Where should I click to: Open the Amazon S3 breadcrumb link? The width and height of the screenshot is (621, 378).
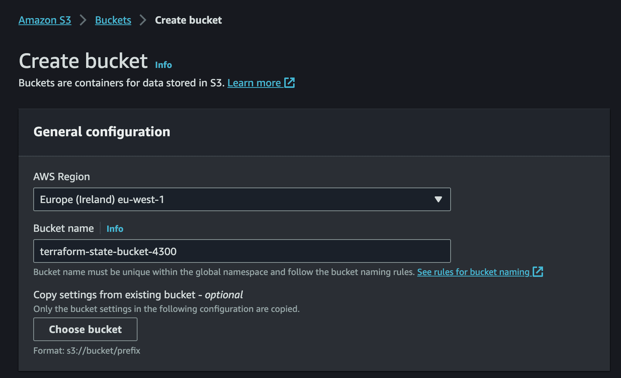click(45, 20)
